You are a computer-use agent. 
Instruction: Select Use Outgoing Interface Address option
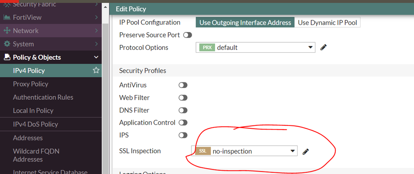(x=245, y=22)
